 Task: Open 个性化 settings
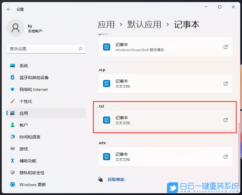coord(25,101)
